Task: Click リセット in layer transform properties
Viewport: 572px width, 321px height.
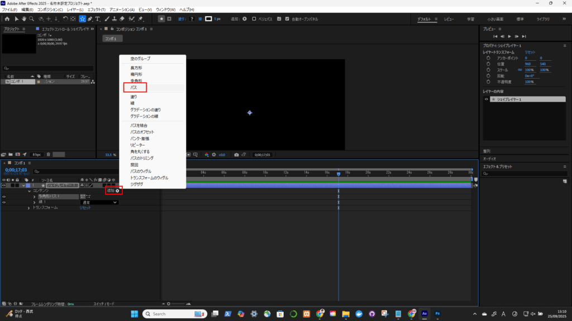Action: pyautogui.click(x=530, y=52)
